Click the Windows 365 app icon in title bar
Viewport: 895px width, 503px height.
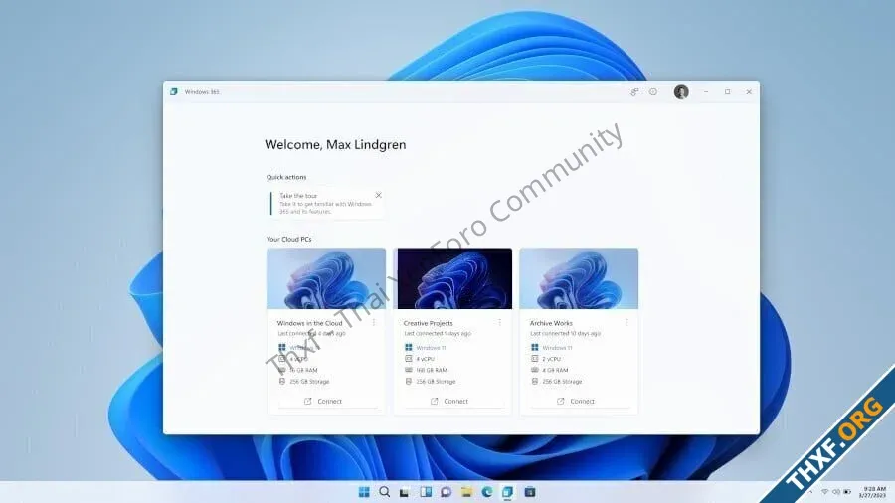point(173,91)
